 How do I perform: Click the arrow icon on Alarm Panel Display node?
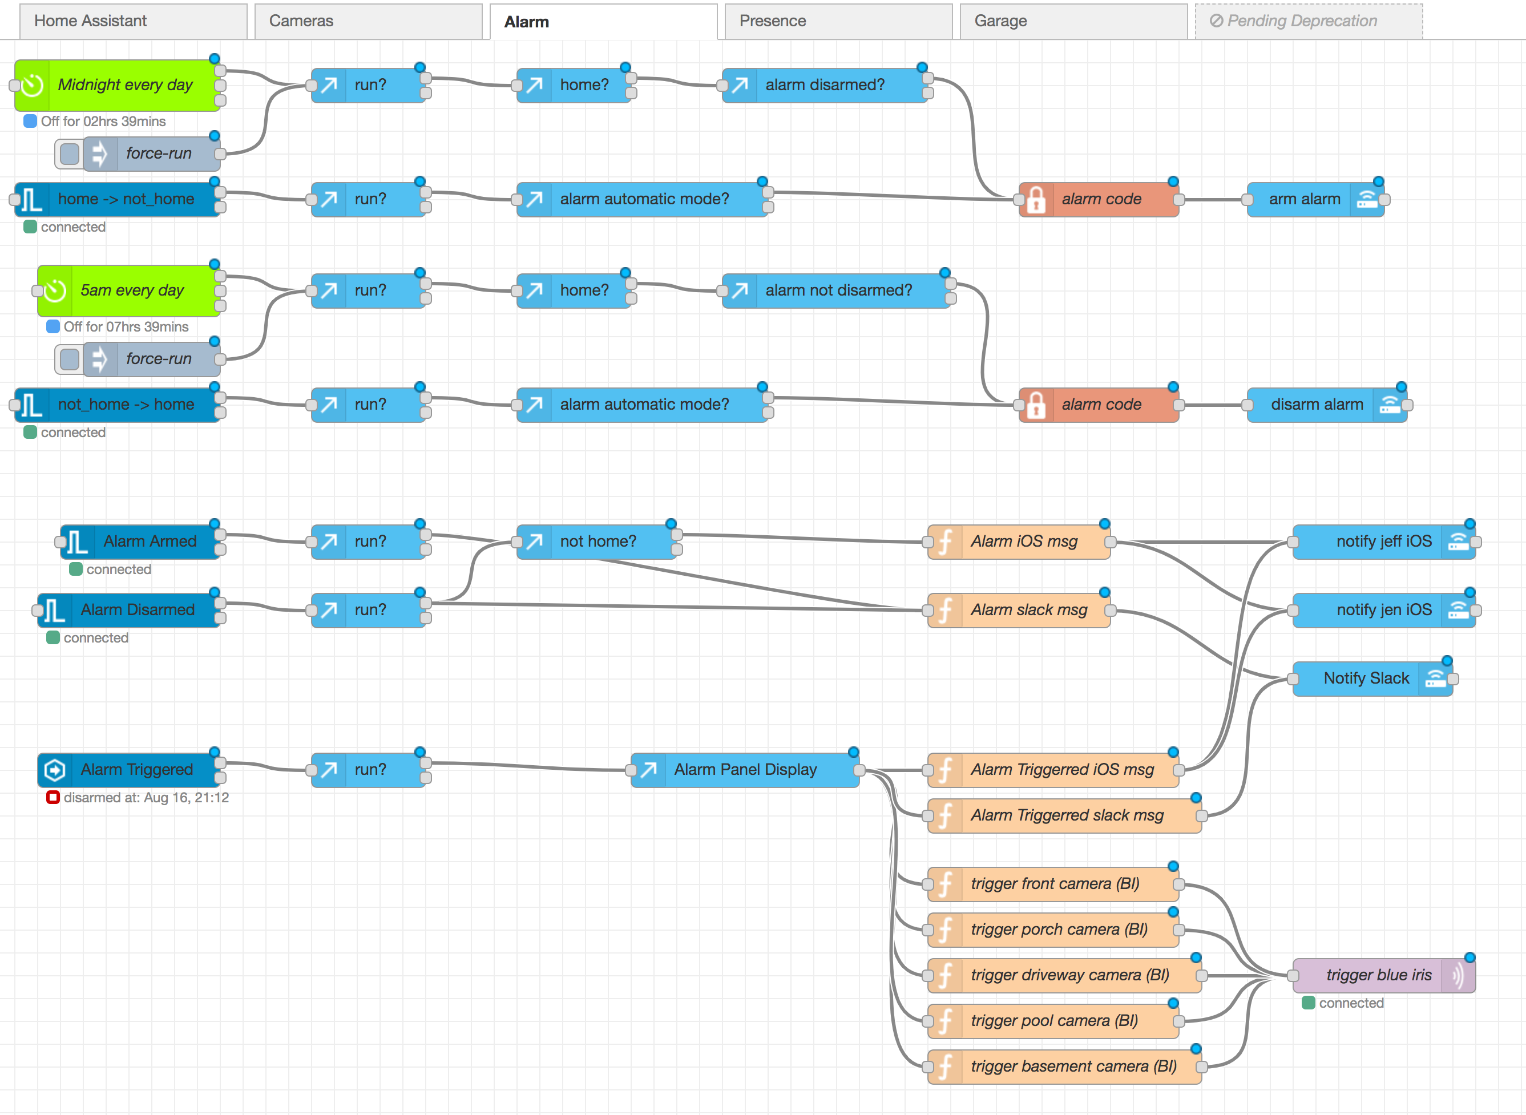point(649,770)
